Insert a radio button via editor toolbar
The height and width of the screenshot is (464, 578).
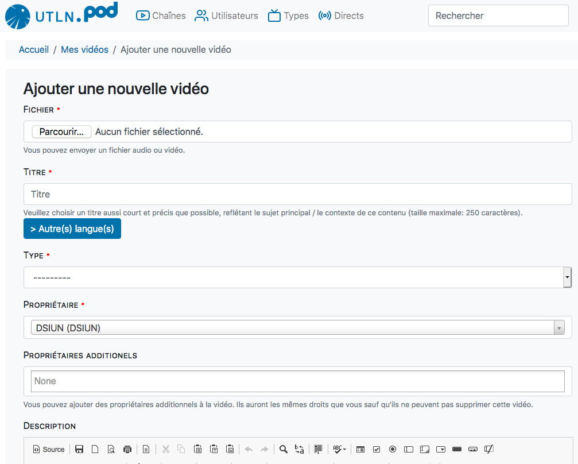393,449
